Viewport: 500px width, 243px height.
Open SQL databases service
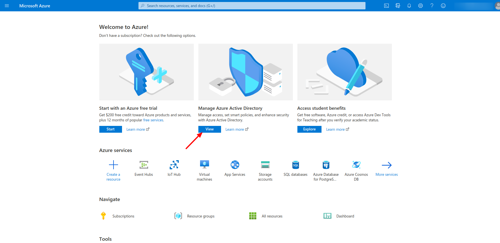point(295,168)
